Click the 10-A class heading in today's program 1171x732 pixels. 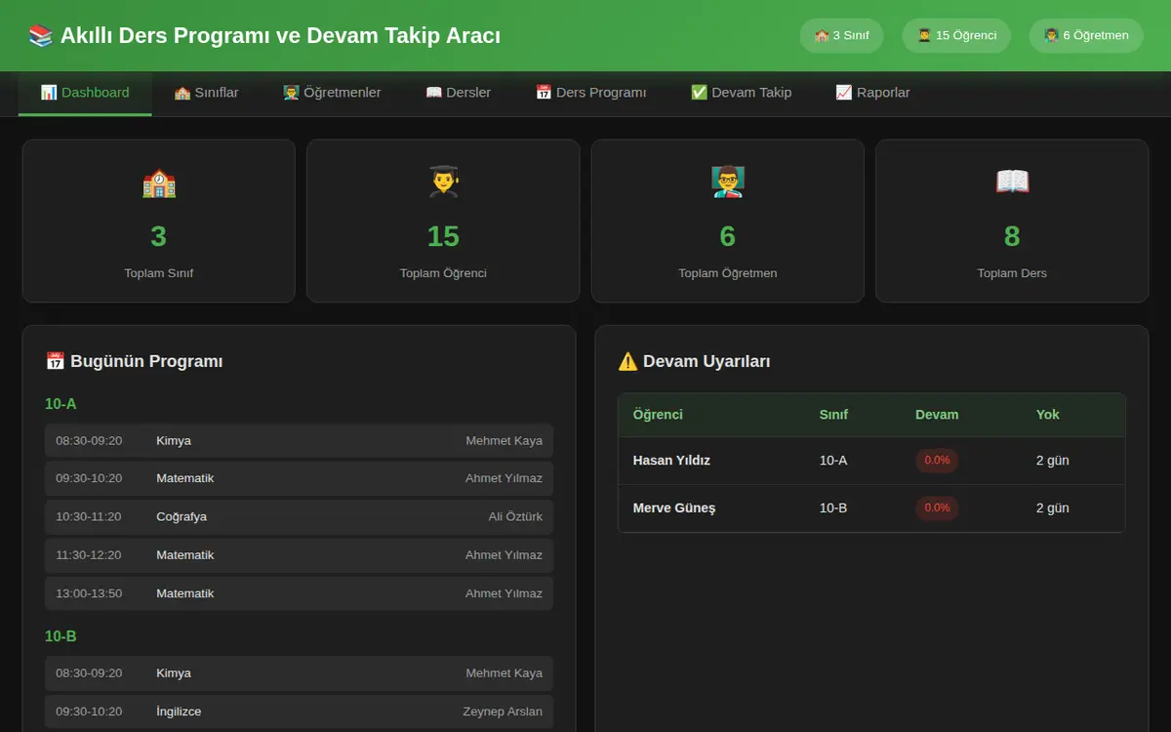pos(61,404)
